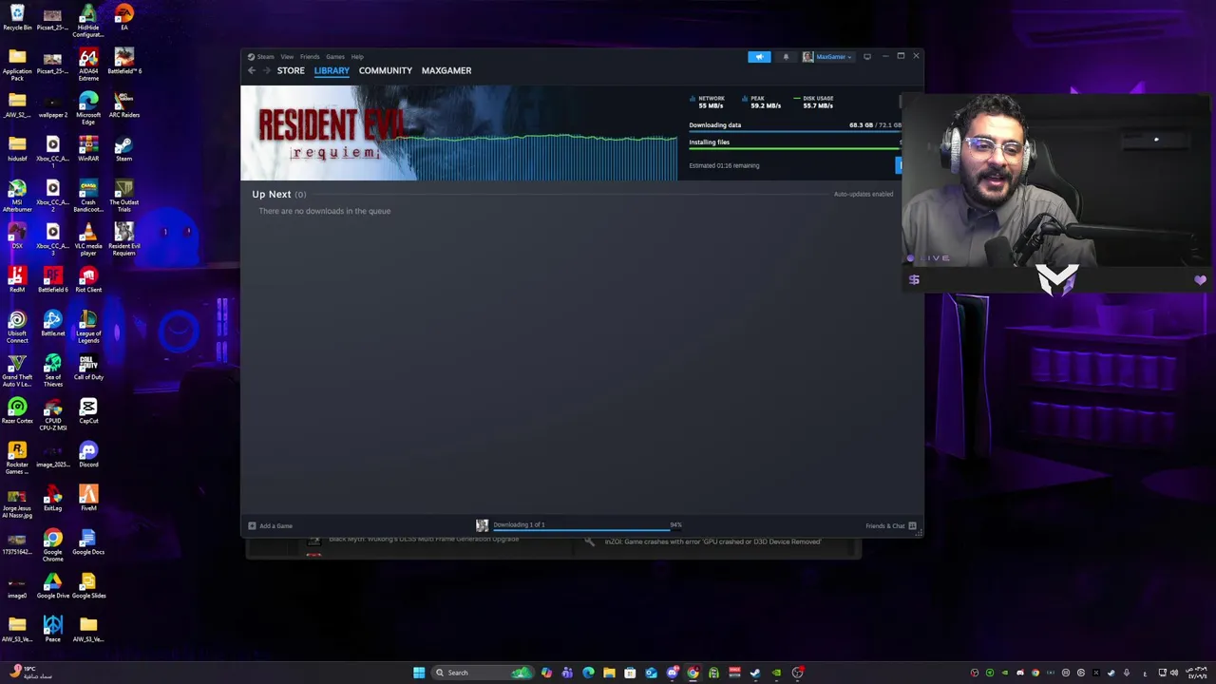Open Windows Start menu on taskbar

(419, 673)
